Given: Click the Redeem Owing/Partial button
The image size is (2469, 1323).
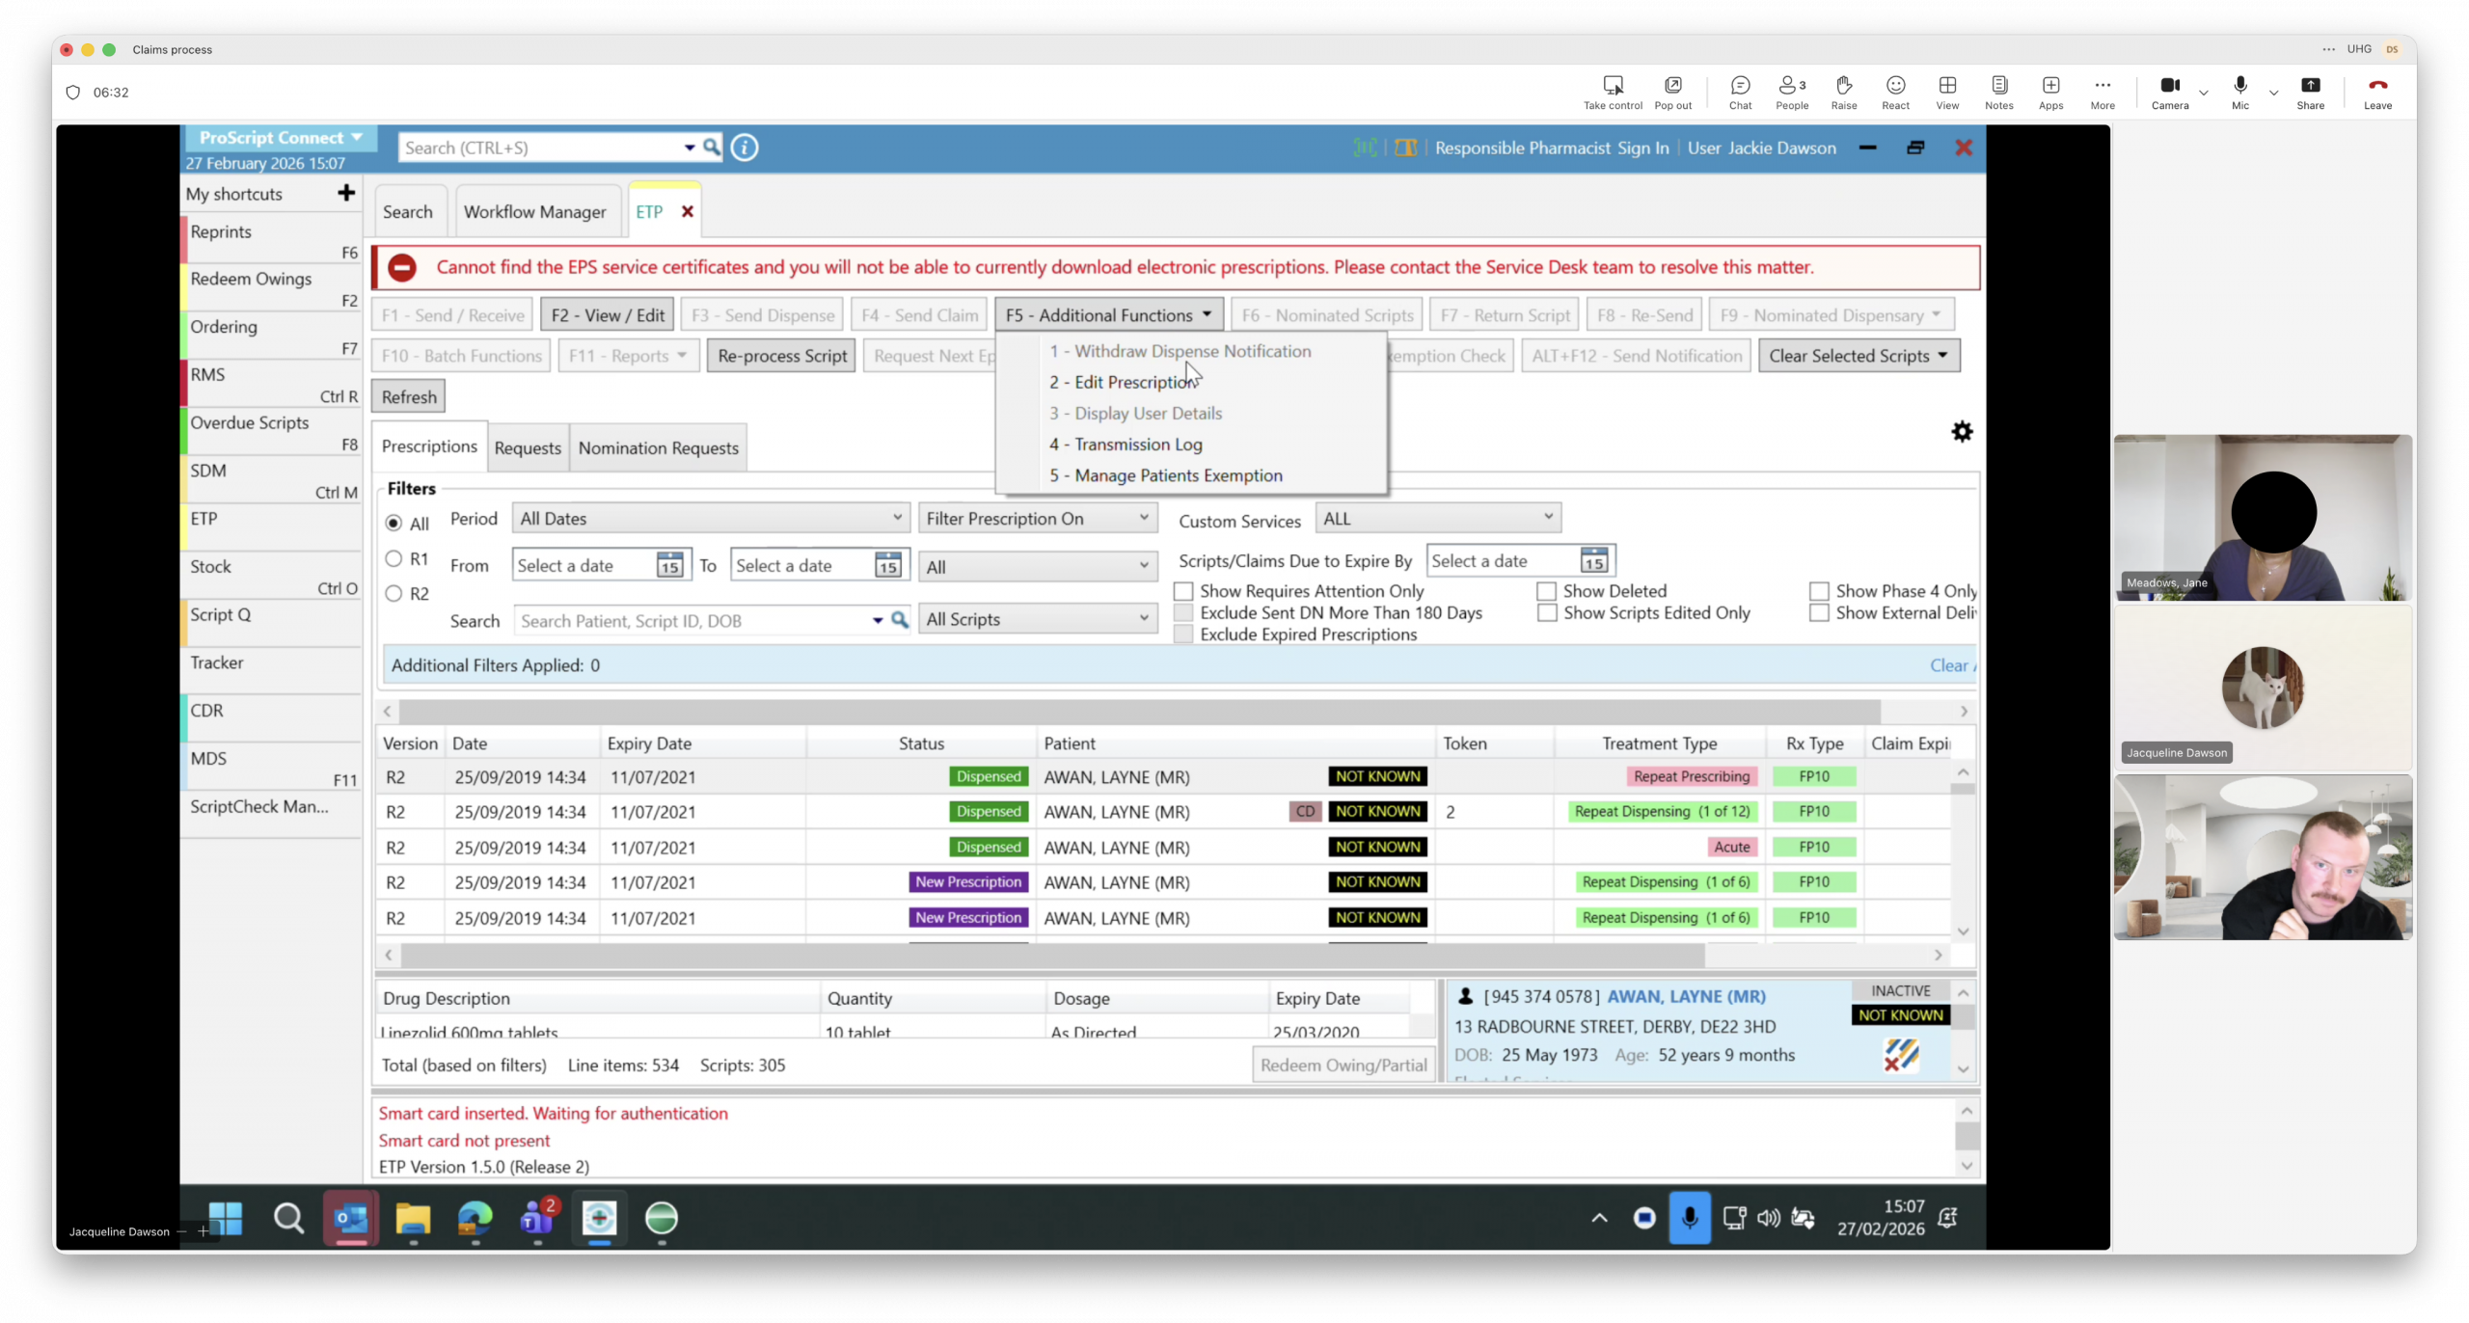Looking at the screenshot, I should pyautogui.click(x=1343, y=1065).
